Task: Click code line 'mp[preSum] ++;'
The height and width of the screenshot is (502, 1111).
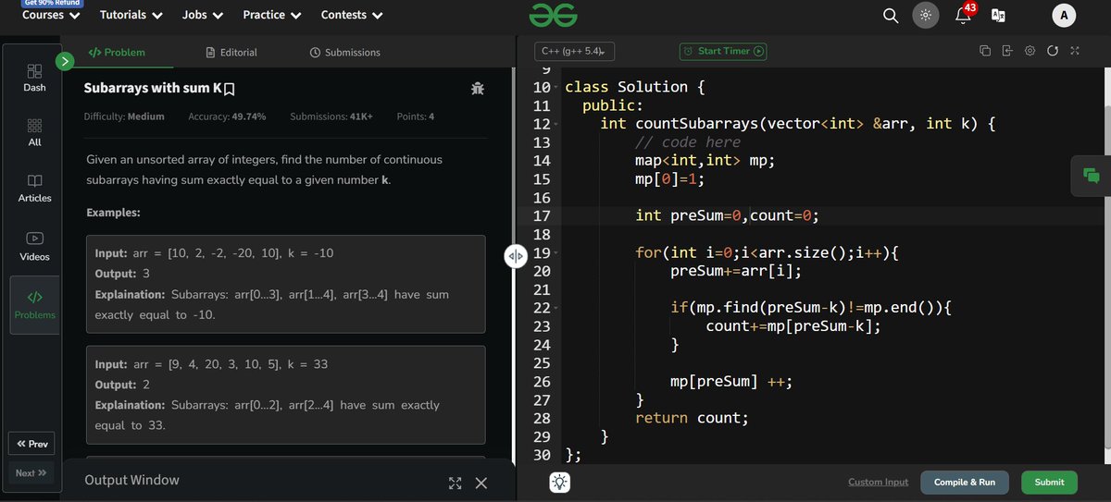Action: [731, 382]
